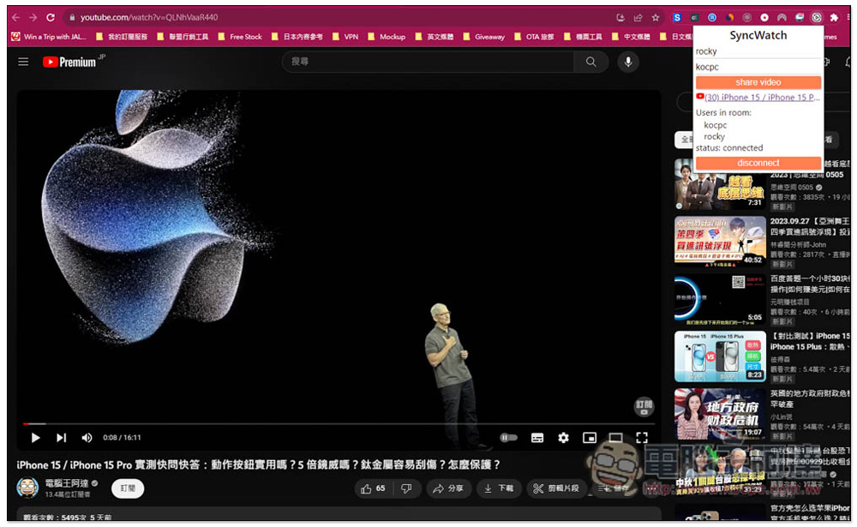The height and width of the screenshot is (527, 857).
Task: Toggle subtitles/captions in the player
Action: coord(537,438)
